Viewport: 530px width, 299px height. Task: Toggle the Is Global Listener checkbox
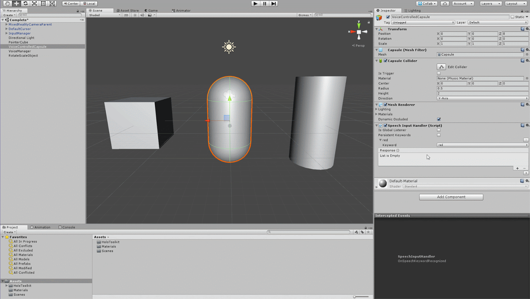(439, 130)
